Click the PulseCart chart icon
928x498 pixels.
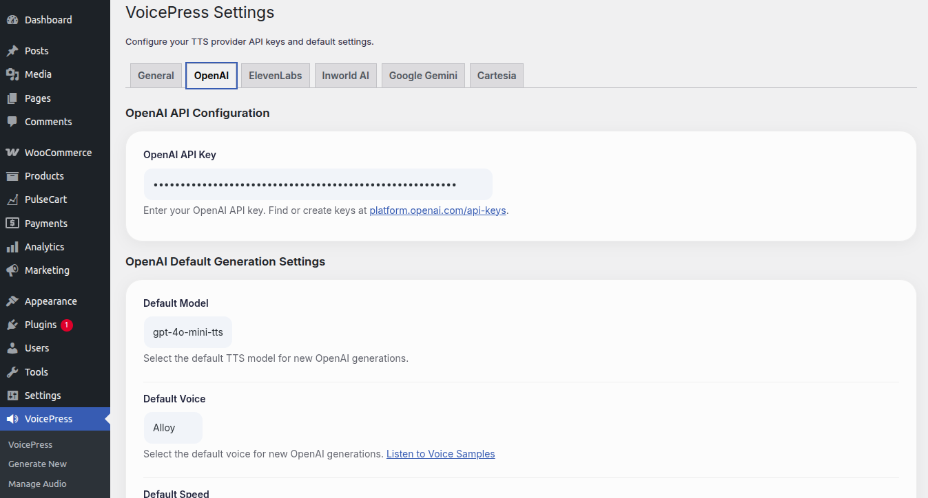12,199
